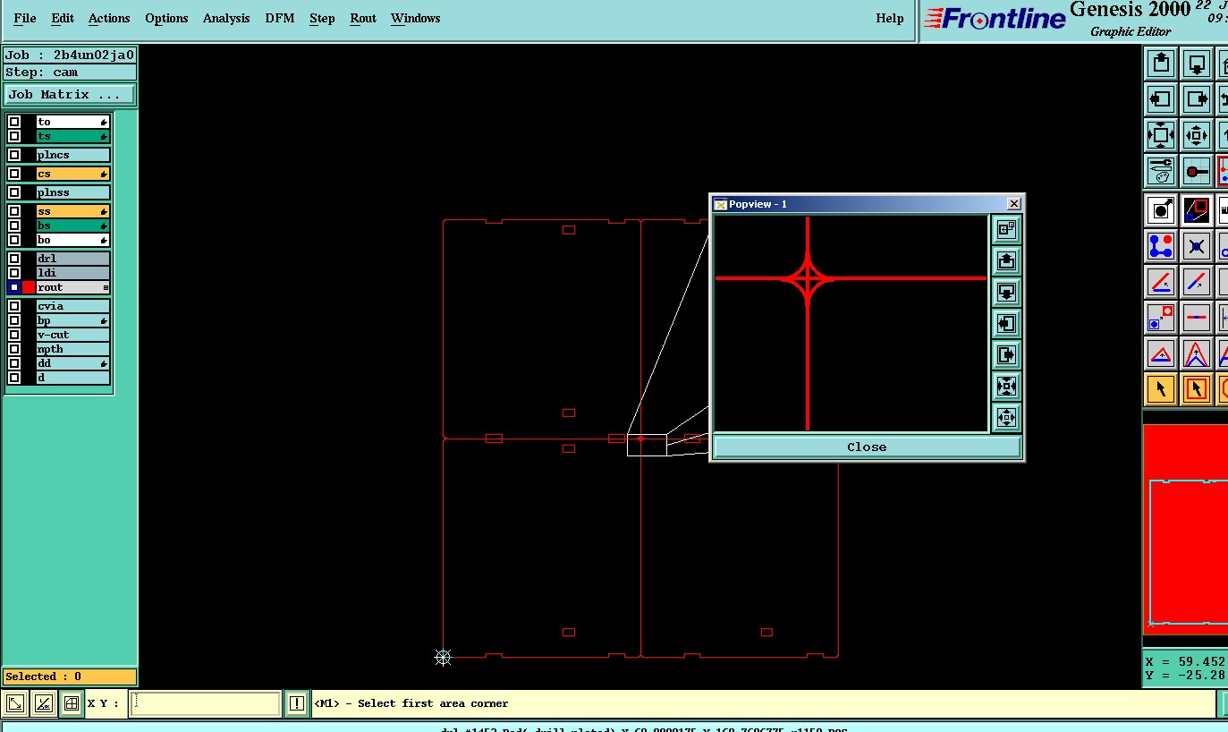The height and width of the screenshot is (732, 1228).
Task: Click the zoom-in arrows icon in main toolbar
Action: (x=1161, y=135)
